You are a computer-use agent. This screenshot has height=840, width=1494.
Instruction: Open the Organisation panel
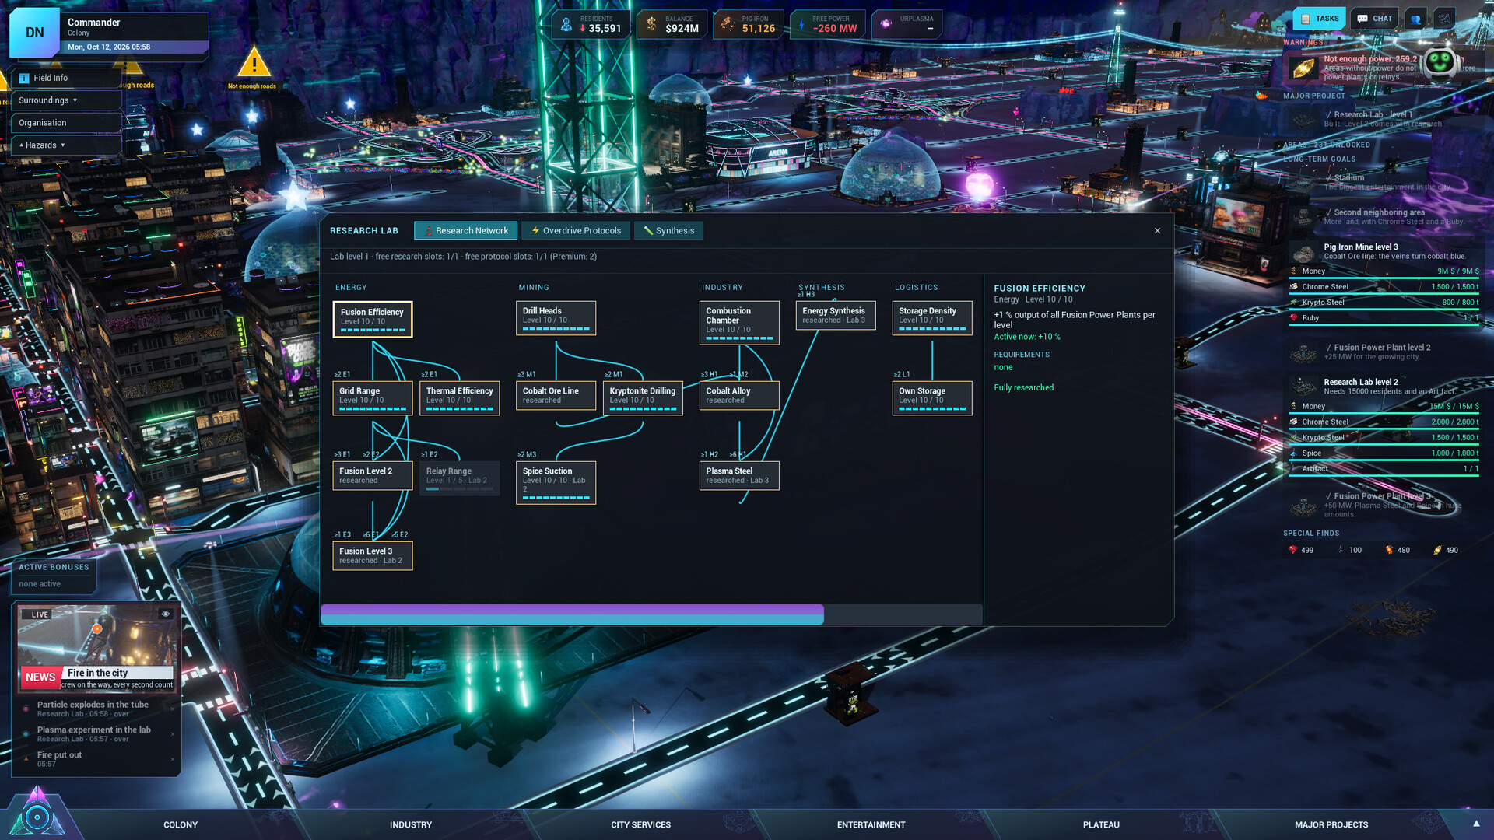click(x=66, y=123)
